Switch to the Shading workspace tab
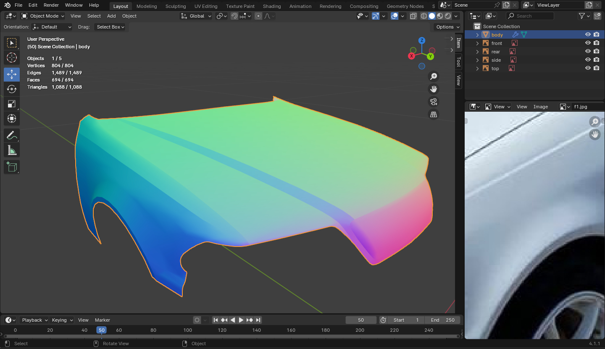The image size is (605, 349). tap(272, 6)
